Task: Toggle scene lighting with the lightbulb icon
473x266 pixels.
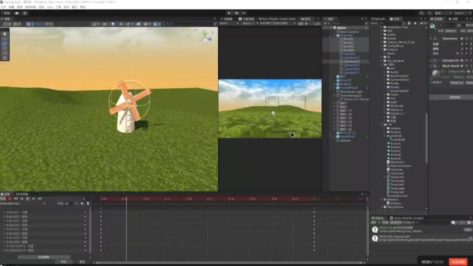Action: tap(113, 24)
